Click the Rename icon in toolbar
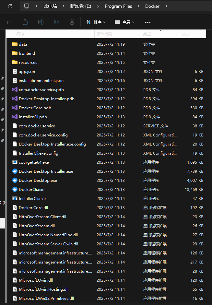This screenshot has width=212, height=305. 41,22
